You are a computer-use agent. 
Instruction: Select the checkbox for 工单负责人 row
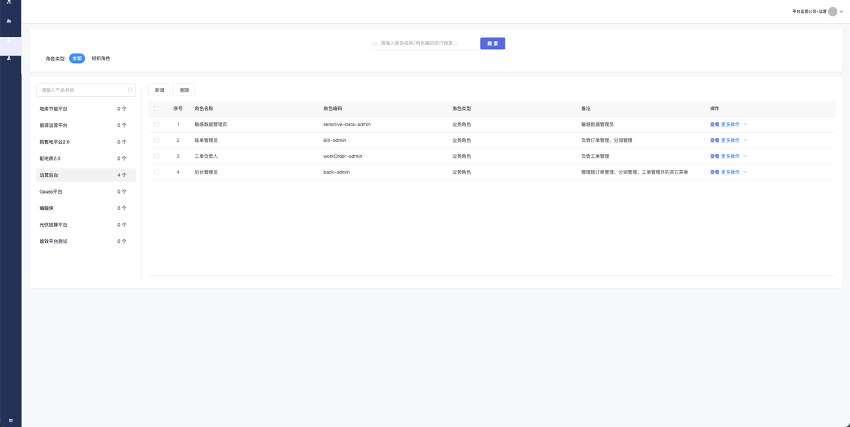tap(157, 156)
